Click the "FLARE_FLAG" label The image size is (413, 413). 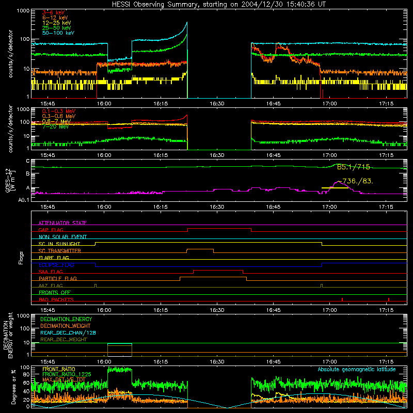(x=54, y=258)
